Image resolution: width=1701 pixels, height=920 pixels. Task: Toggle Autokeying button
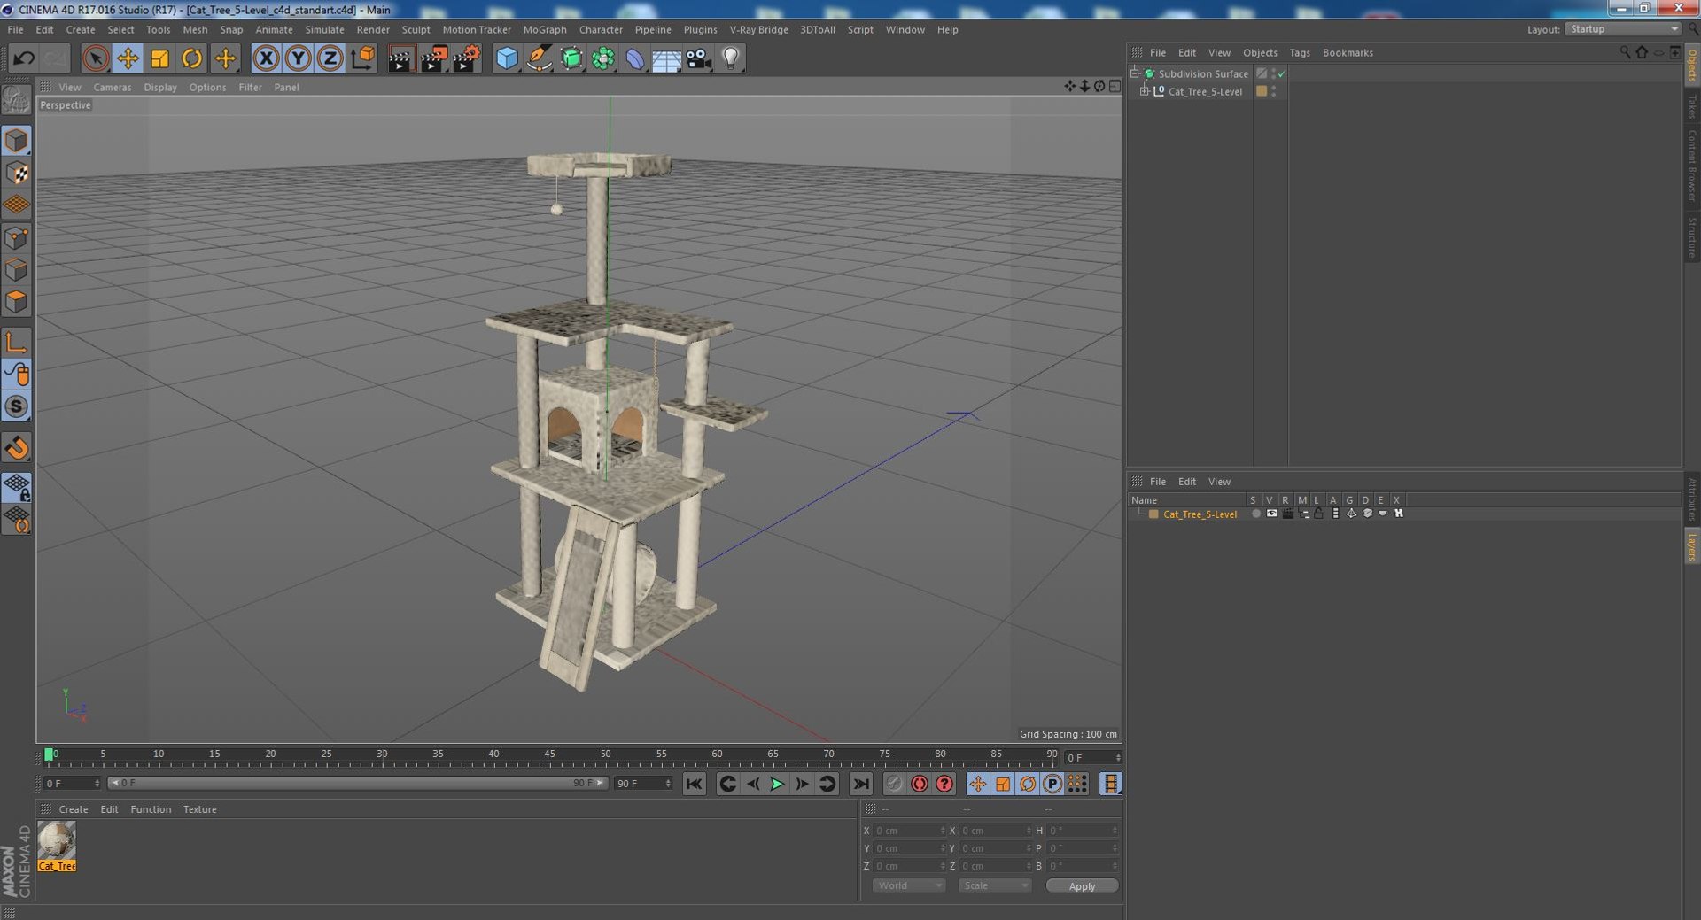point(920,784)
